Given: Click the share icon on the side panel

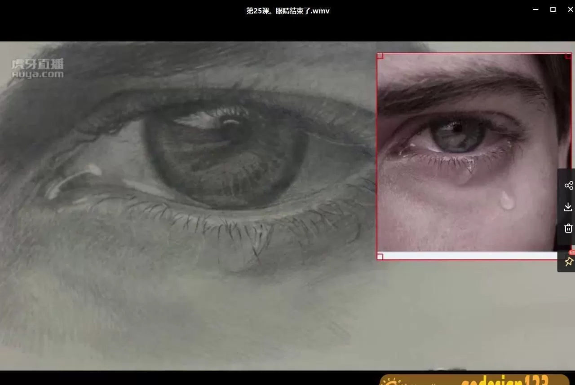Looking at the screenshot, I should tap(568, 186).
